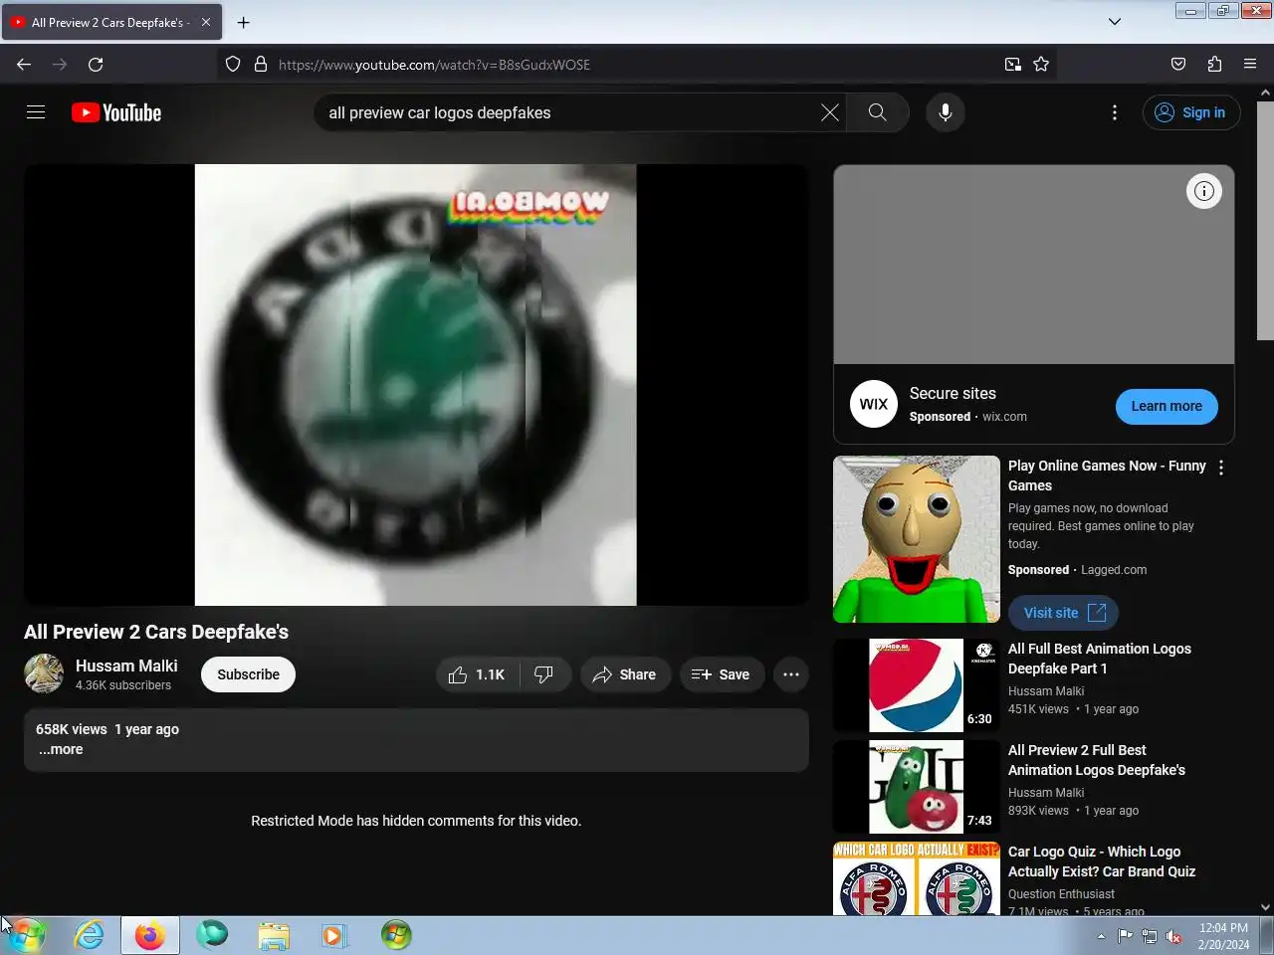This screenshot has height=955, width=1274.
Task: Open All Preview 2 Full Best Animation video
Action: click(x=1097, y=760)
